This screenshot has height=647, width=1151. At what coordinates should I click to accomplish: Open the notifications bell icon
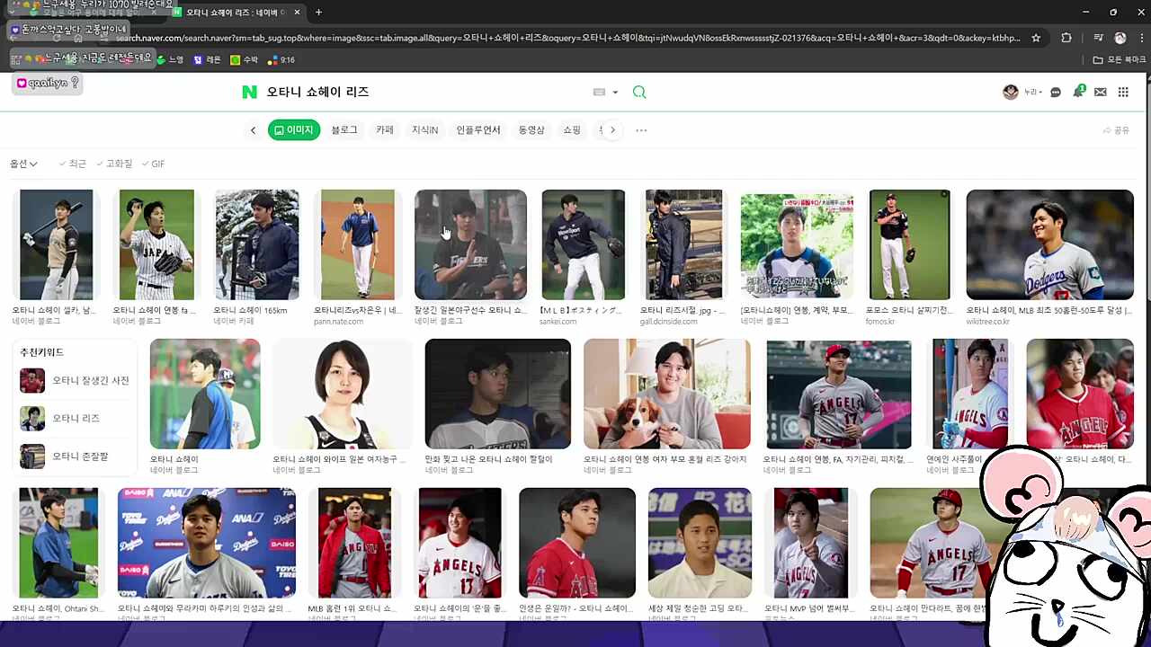click(1078, 92)
